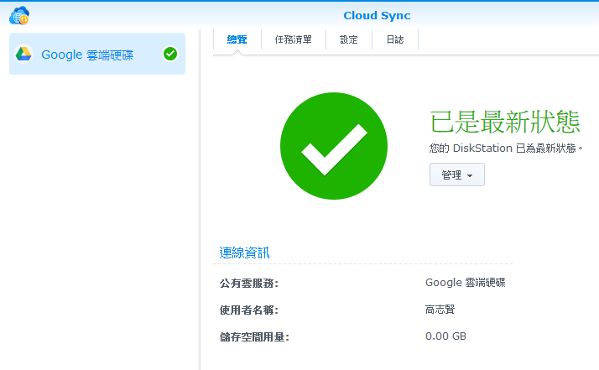The image size is (599, 370).
Task: Click the 連線資訊 section heading
Action: 244,253
